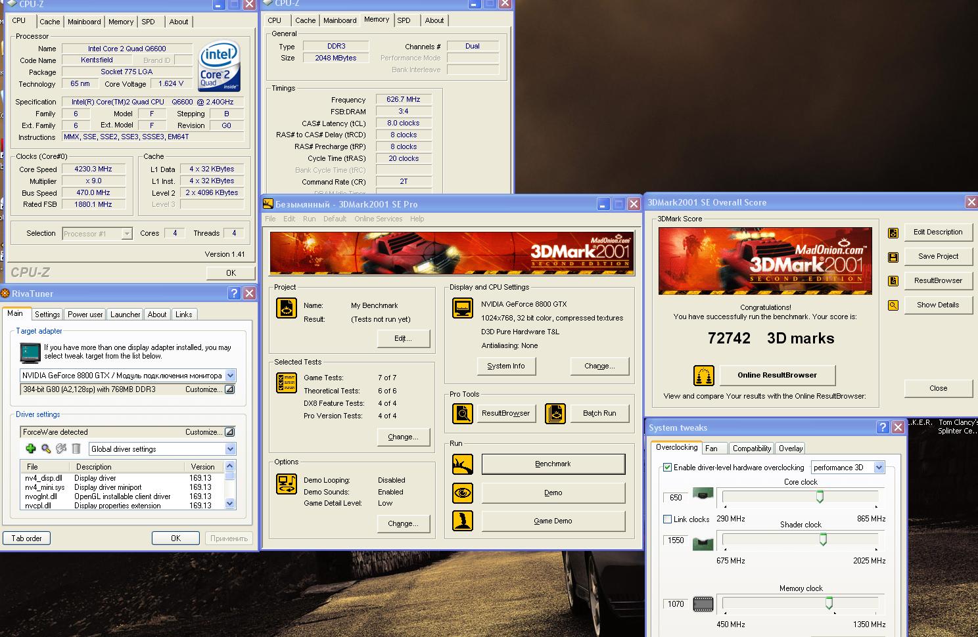Viewport: 978px width, 637px height.
Task: Click the Shader clock slider thumb
Action: tap(823, 540)
